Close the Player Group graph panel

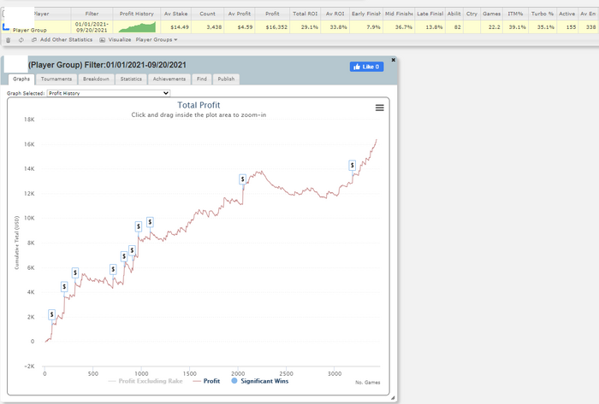(x=393, y=60)
